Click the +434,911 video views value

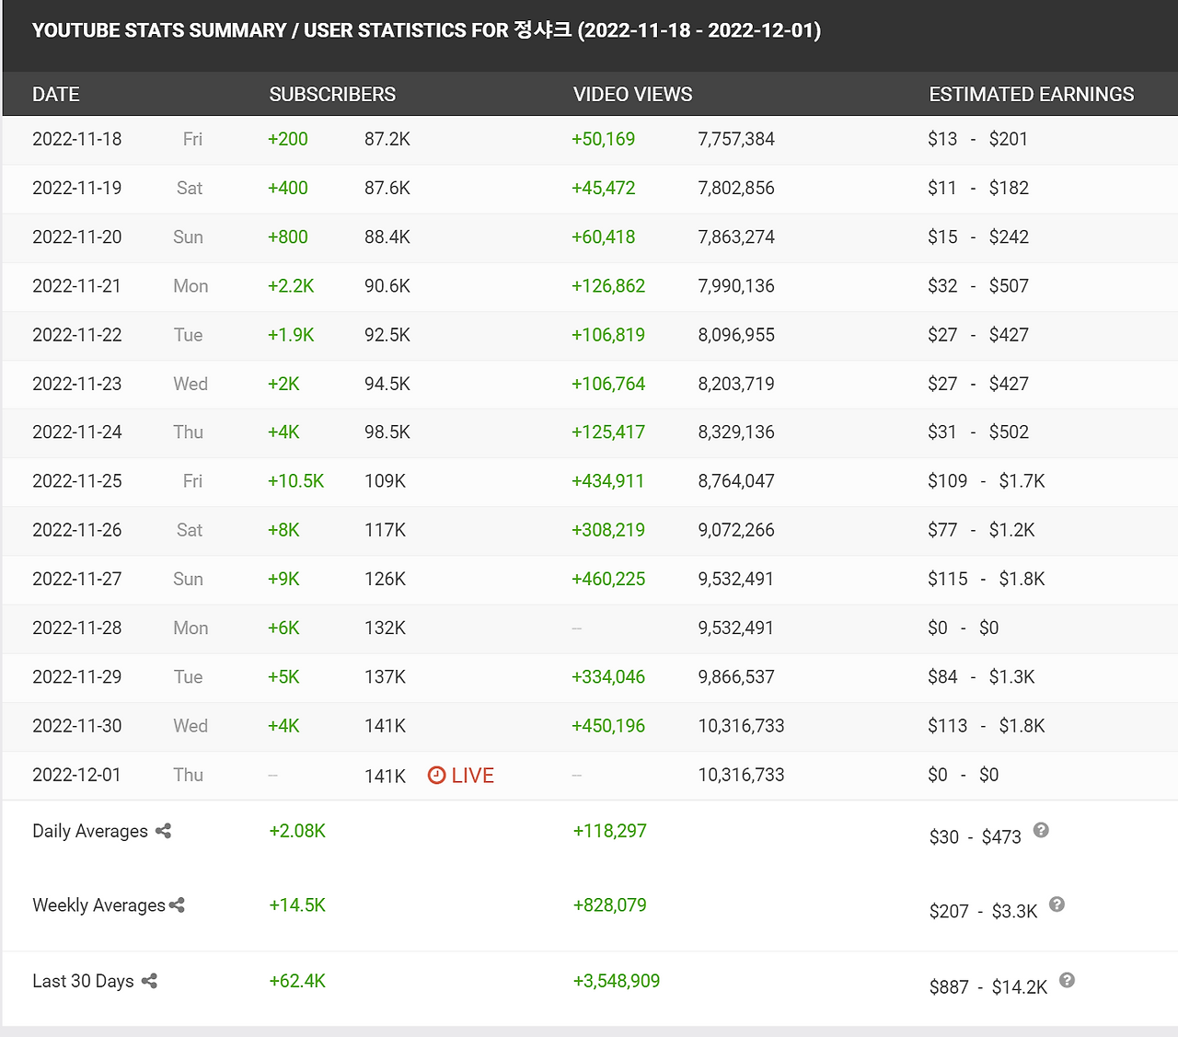[x=608, y=481]
